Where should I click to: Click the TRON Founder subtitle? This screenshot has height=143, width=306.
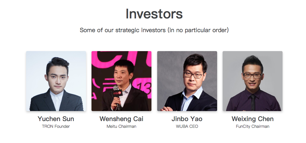pos(56,127)
